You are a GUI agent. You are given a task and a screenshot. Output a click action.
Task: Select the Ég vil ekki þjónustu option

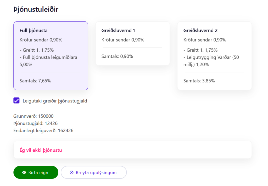tap(41, 150)
